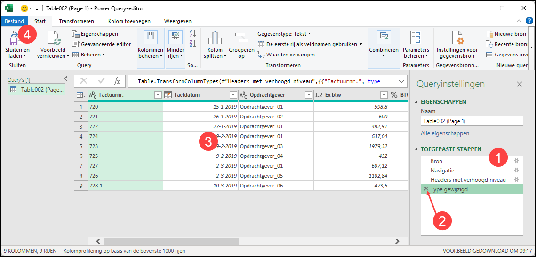Open Eigenschappen in the Query group

tap(96, 34)
